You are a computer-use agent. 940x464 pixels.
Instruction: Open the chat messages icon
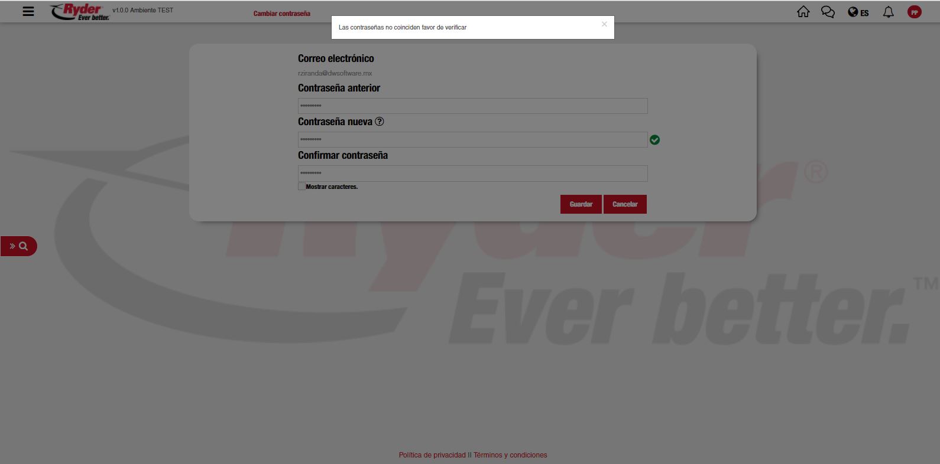828,12
